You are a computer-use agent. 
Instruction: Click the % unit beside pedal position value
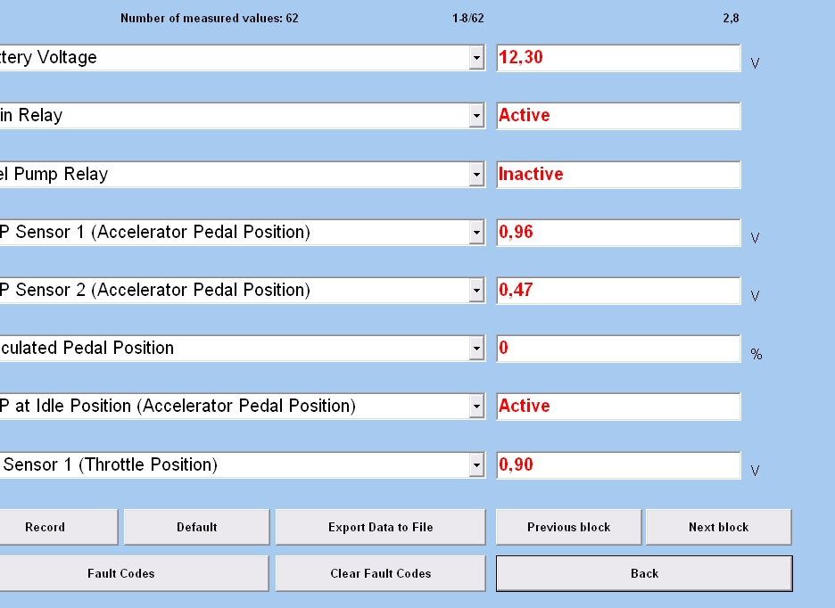(x=756, y=354)
